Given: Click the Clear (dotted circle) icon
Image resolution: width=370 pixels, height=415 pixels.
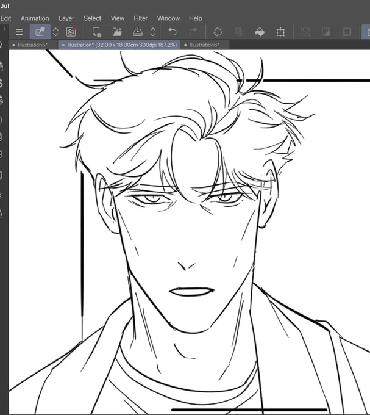Looking at the screenshot, I should pyautogui.click(x=218, y=32).
